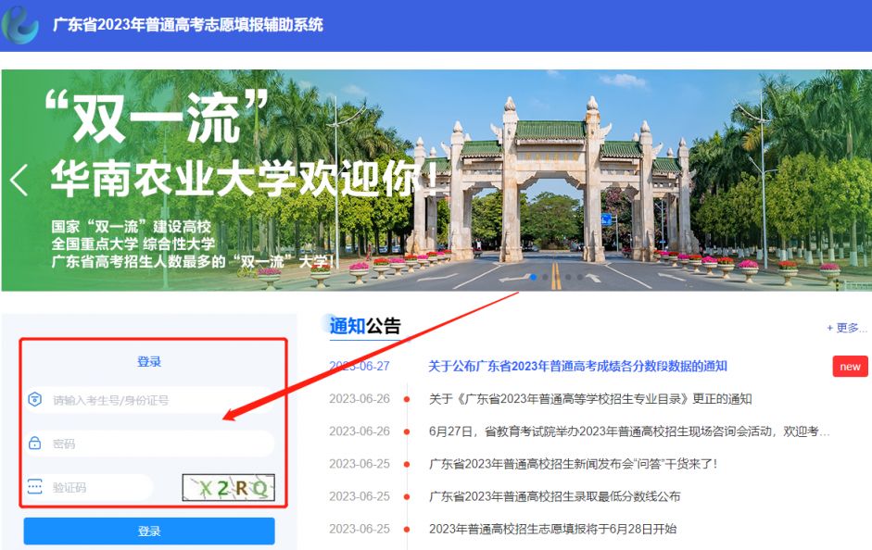Open 录取最低分数线公布 notice
The width and height of the screenshot is (872, 550).
554,496
